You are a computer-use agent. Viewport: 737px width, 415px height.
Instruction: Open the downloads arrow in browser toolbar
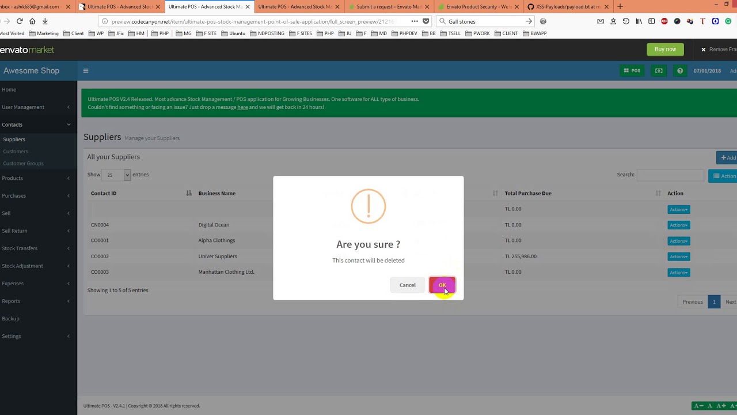coord(45,21)
